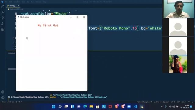Open the Widgets taskbar icon
This screenshot has height=110, width=195.
pos(73,107)
